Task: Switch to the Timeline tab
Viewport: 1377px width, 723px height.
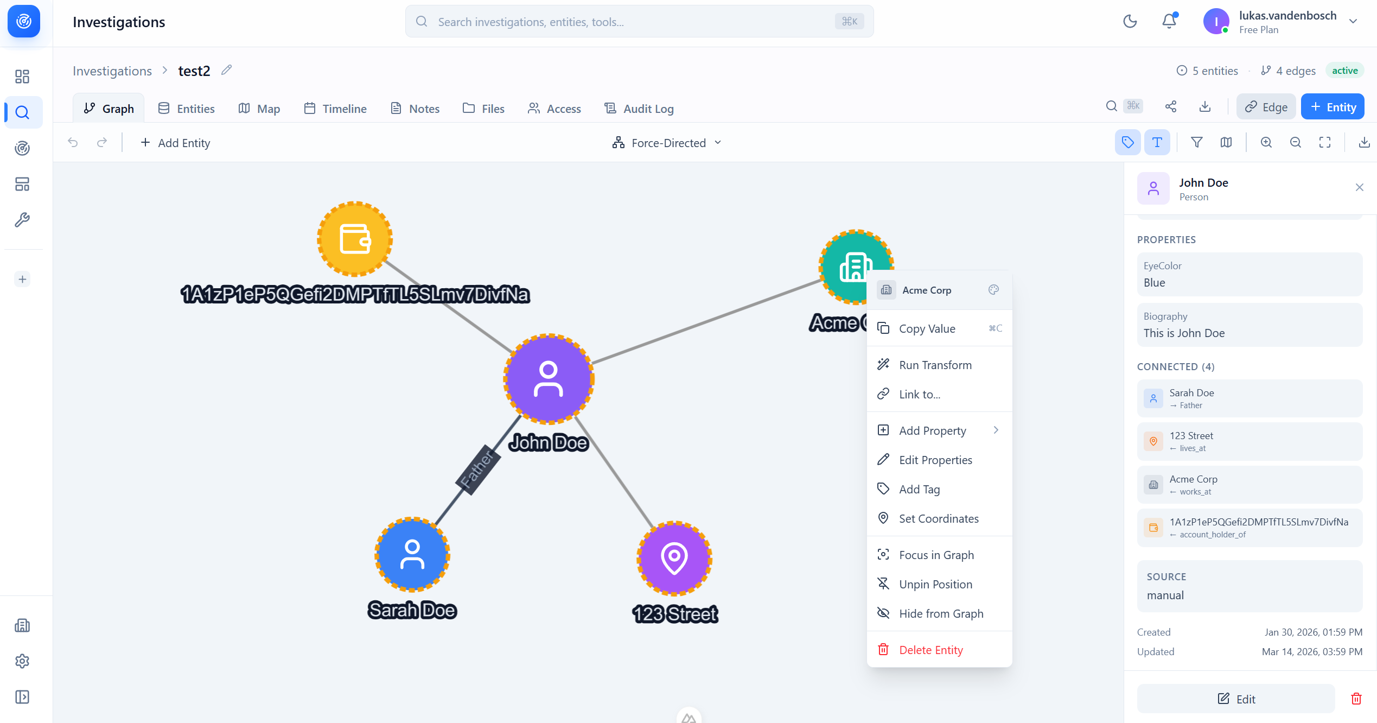Action: coord(335,108)
